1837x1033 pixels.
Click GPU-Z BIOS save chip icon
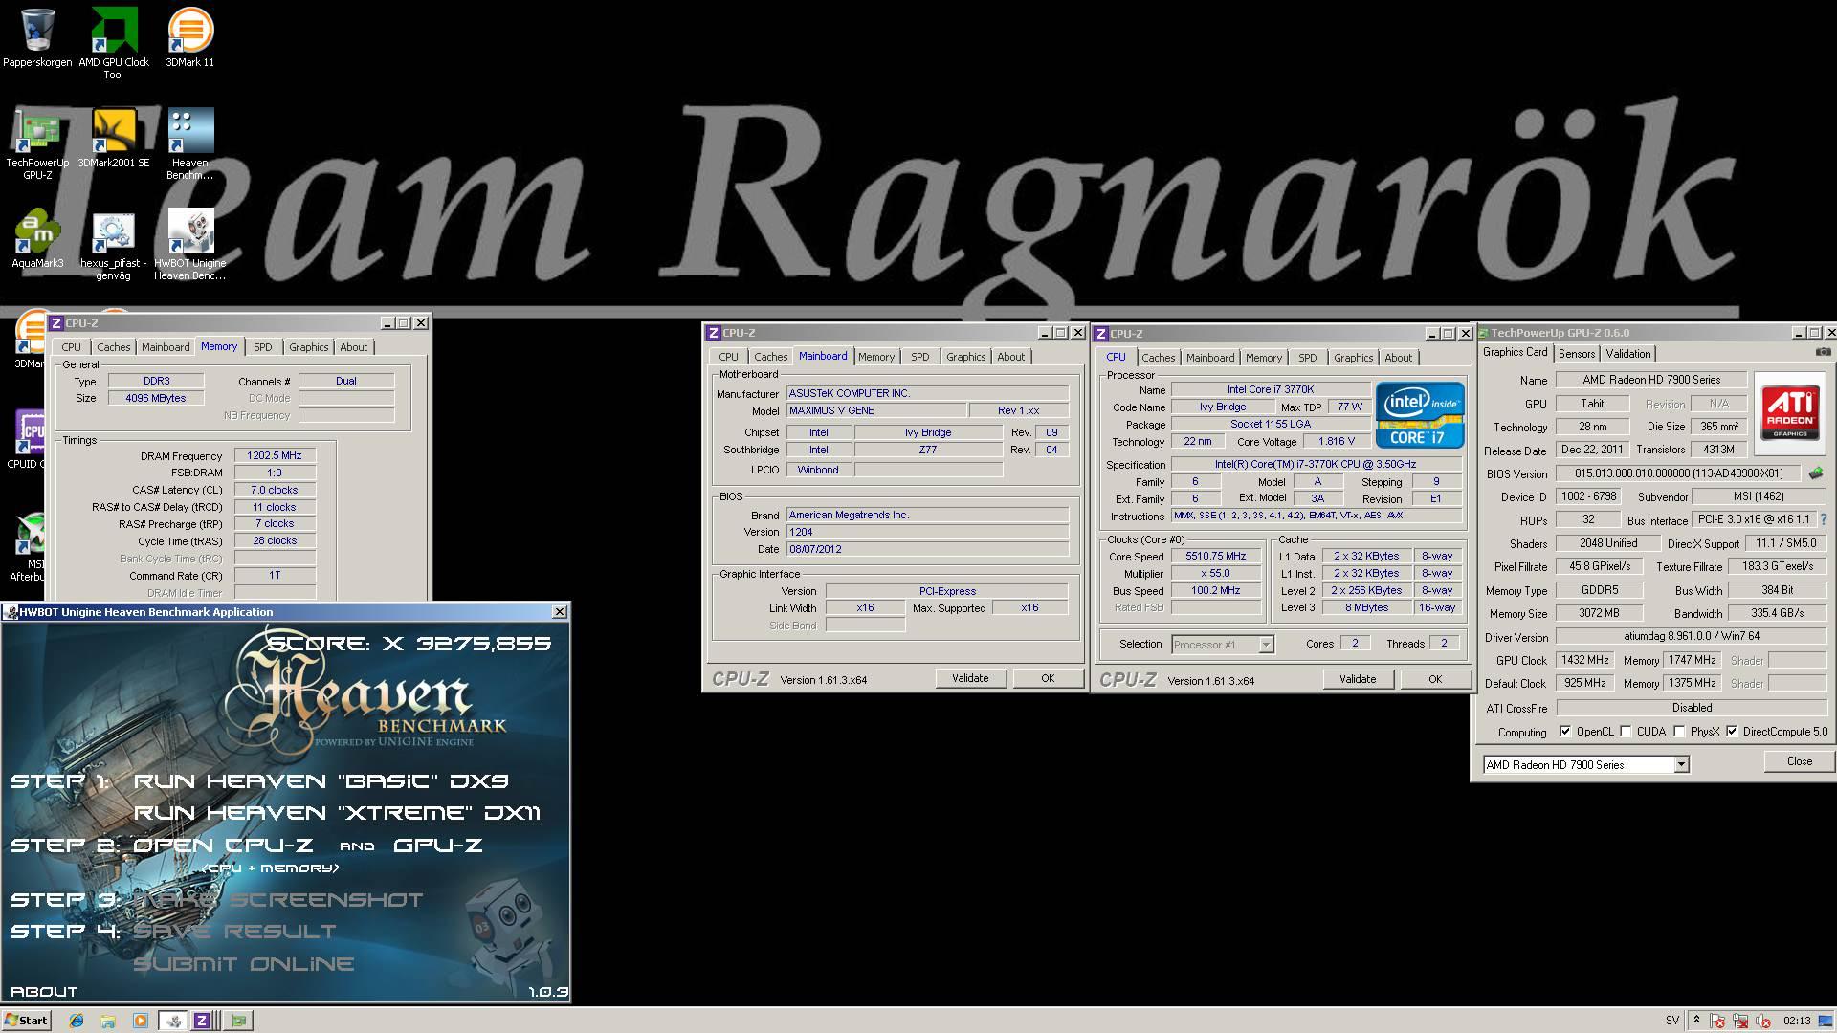coord(1816,473)
